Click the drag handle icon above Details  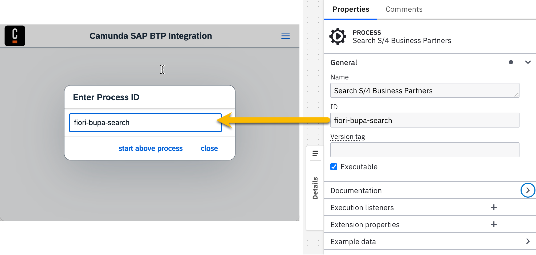click(x=315, y=153)
